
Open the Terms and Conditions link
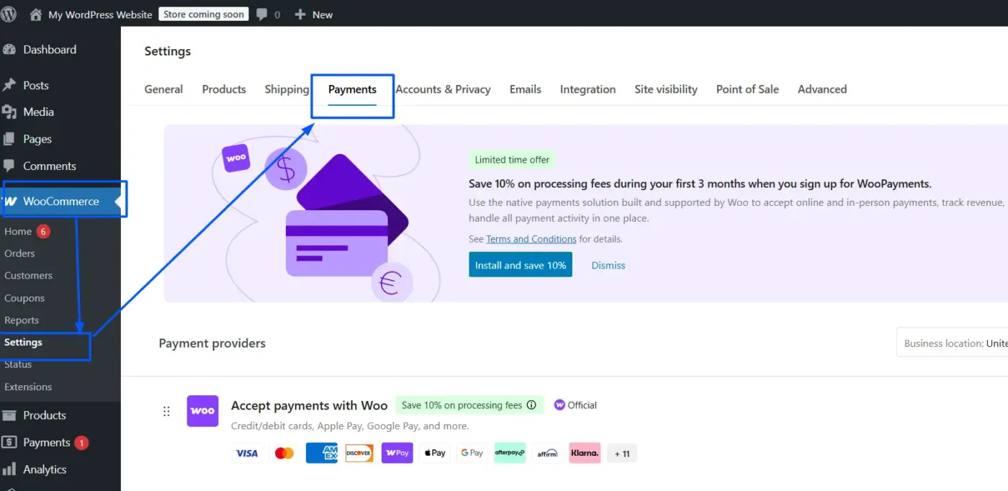point(531,239)
